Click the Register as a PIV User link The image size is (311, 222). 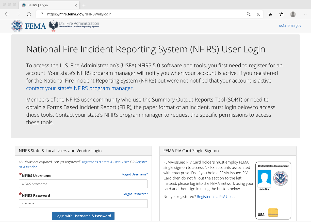point(215,196)
